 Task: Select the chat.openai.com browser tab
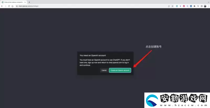tap(14, 2)
